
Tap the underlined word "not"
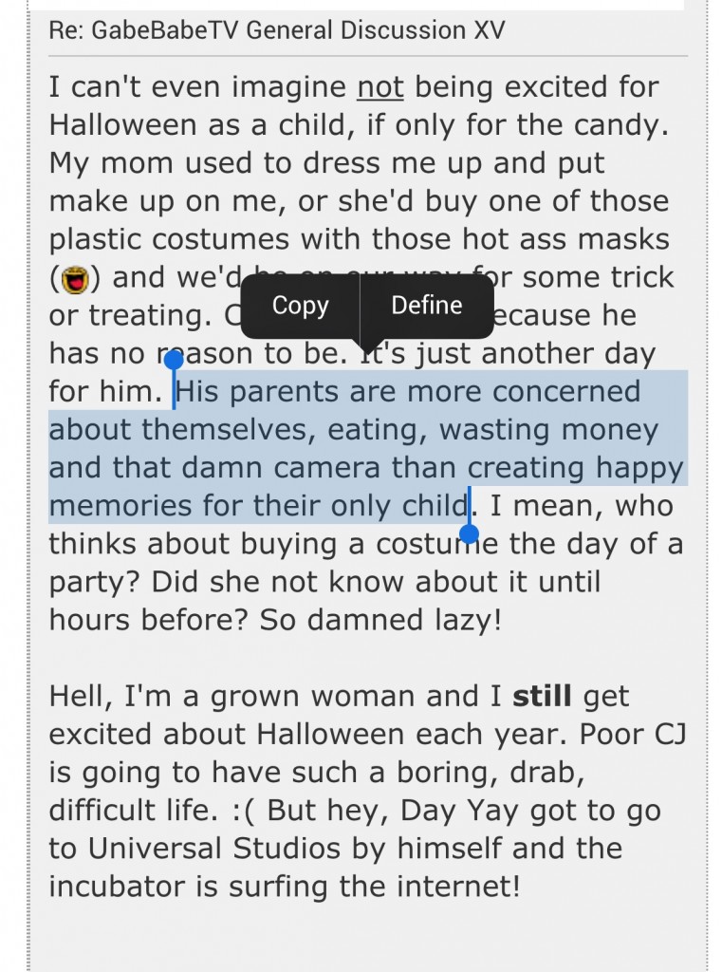tap(380, 86)
